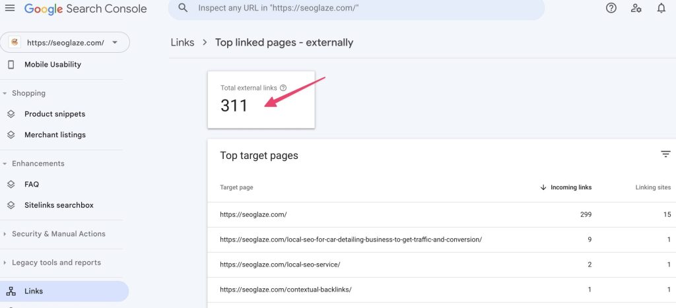
Task: Collapse the Shopping section
Action: click(5, 94)
